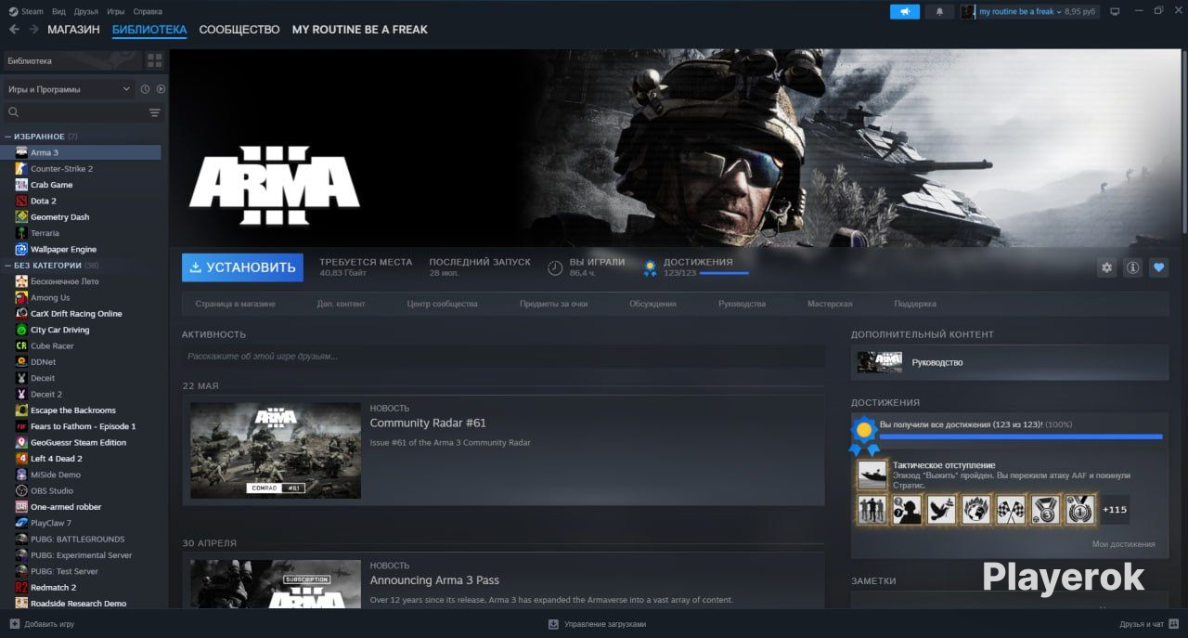Image resolution: width=1188 pixels, height=638 pixels.
Task: Open the Вид menu
Action: (x=58, y=11)
